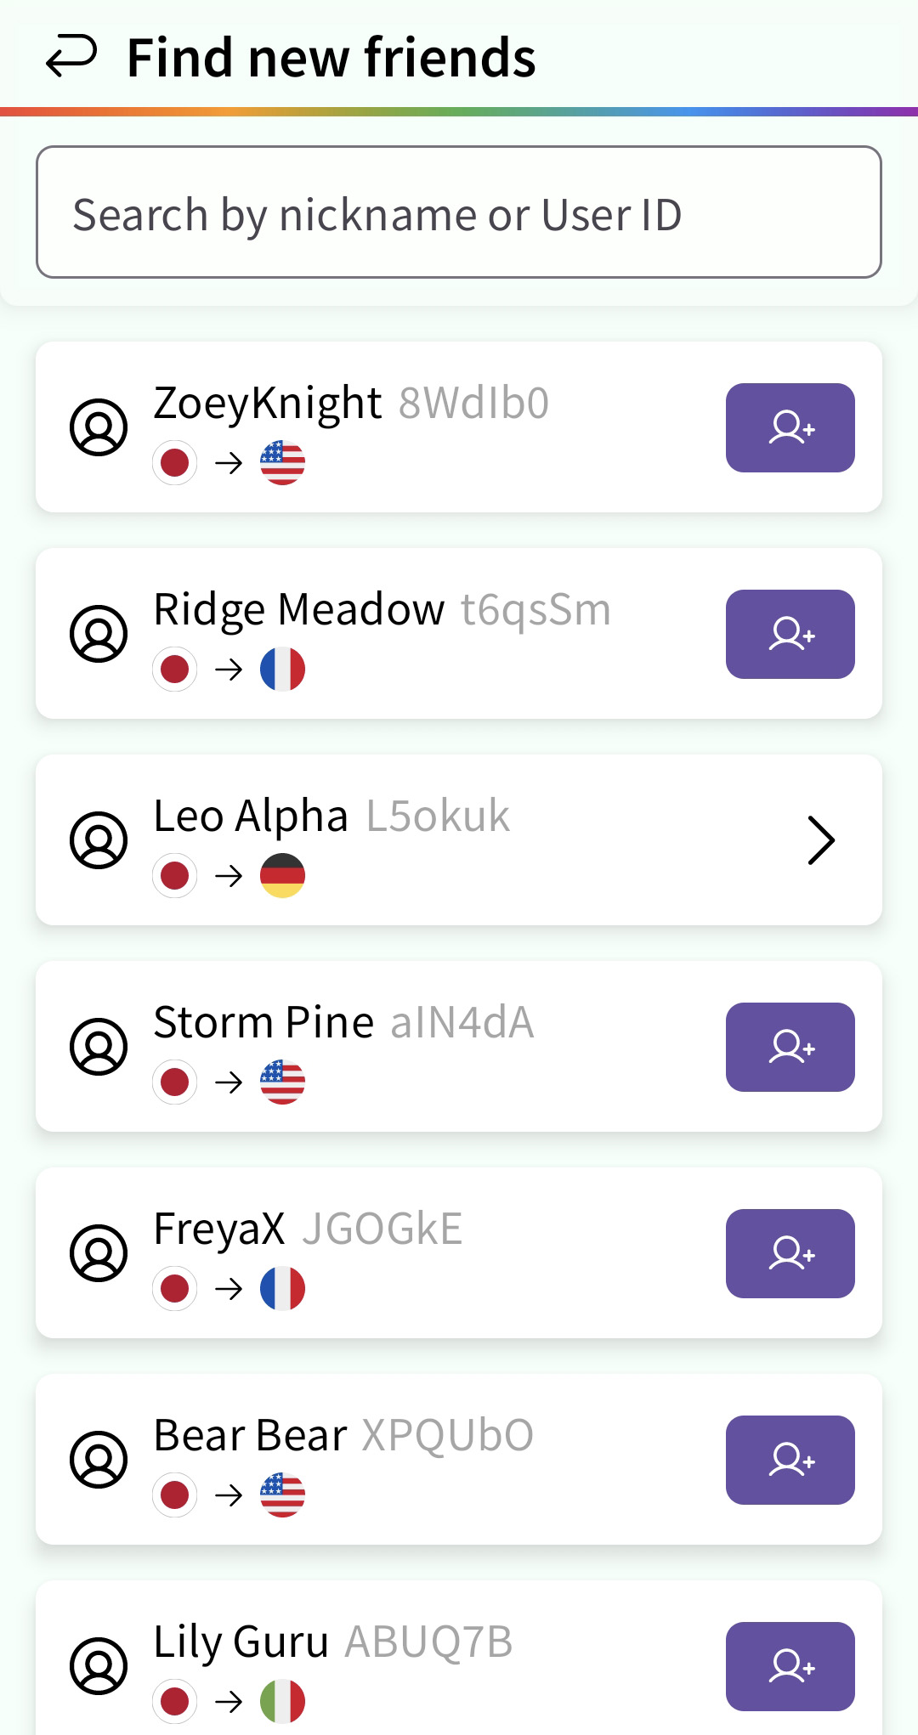Send friend request to Bear Bear
The image size is (918, 1735).
tap(790, 1460)
